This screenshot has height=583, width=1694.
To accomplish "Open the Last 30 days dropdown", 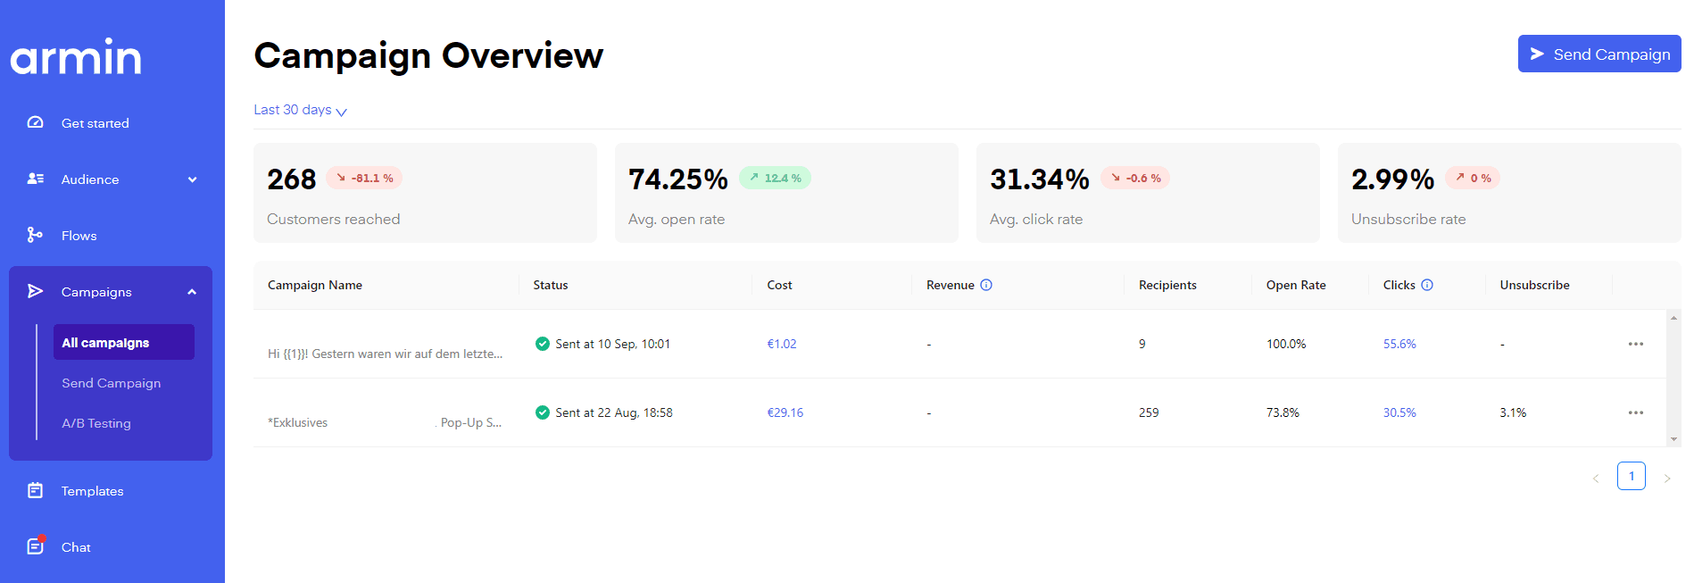I will point(300,110).
